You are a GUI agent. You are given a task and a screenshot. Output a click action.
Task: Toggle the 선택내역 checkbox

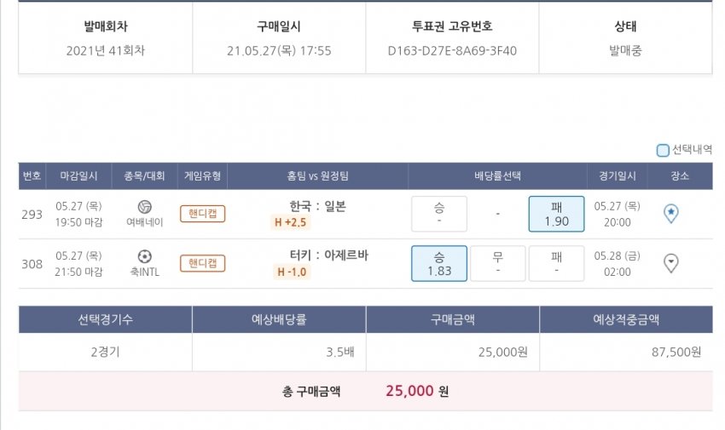click(663, 151)
